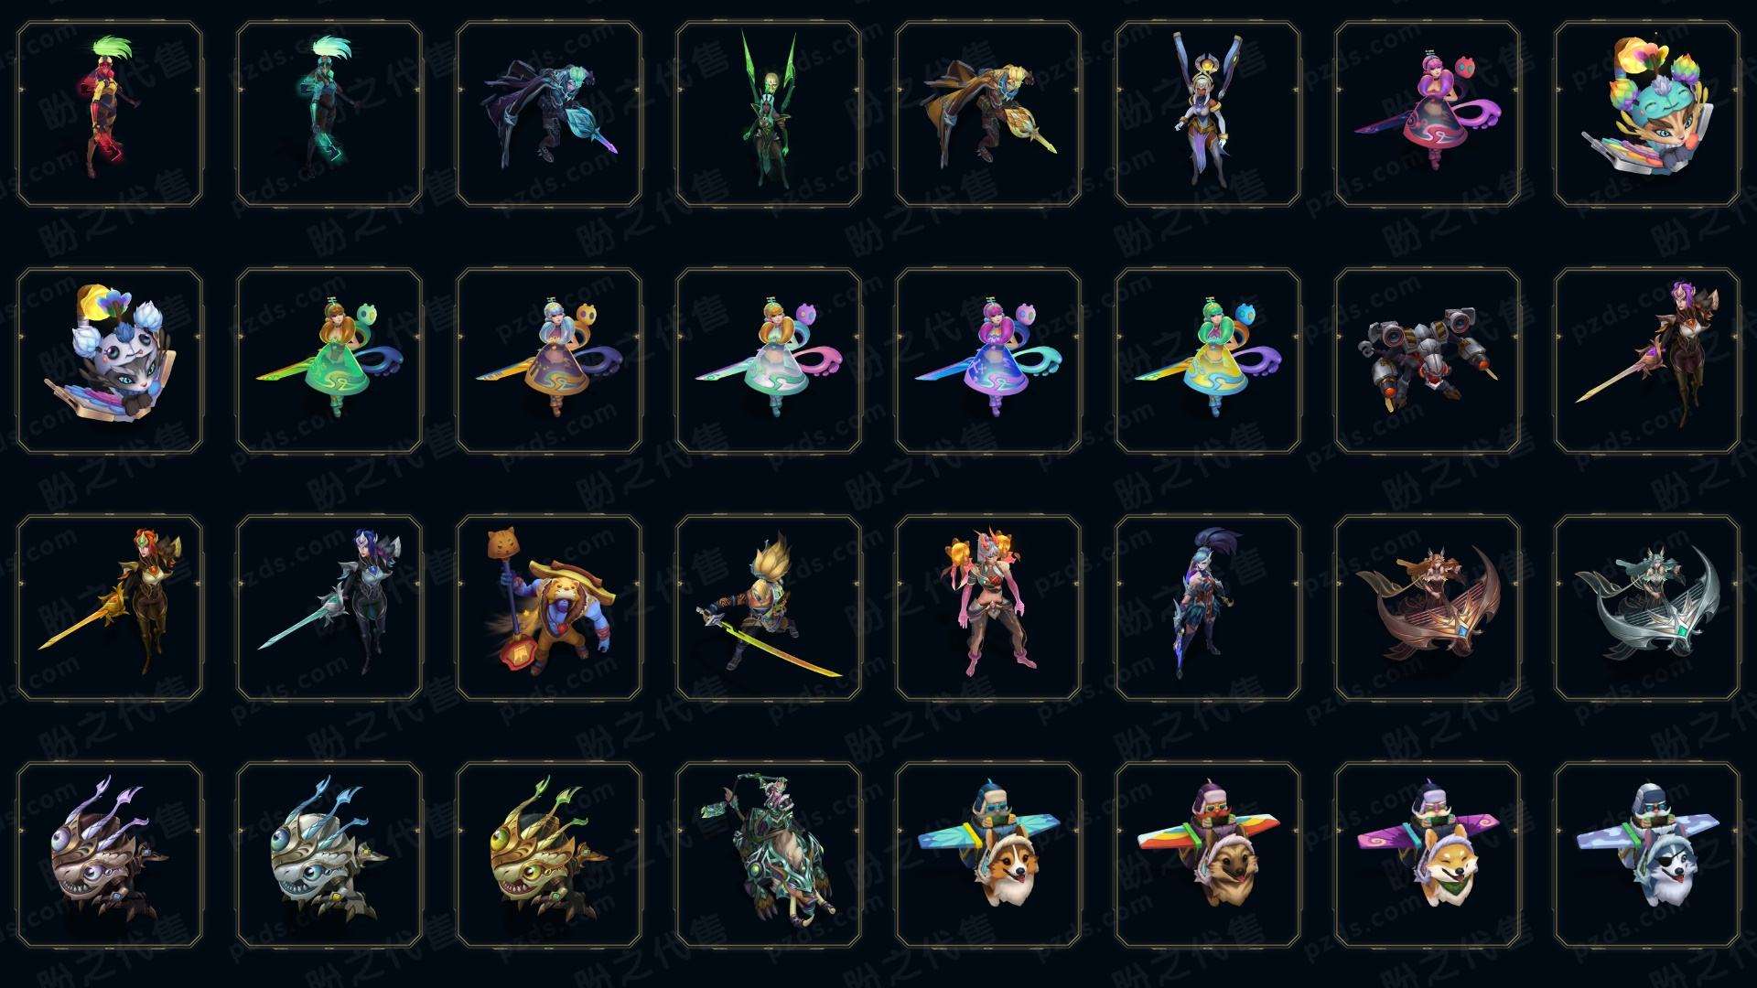
Task: Open the grey four-armed mech robot tile
Action: pyautogui.click(x=1428, y=360)
